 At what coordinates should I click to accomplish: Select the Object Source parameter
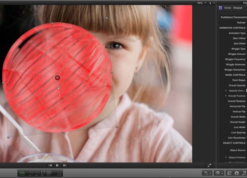point(238,150)
